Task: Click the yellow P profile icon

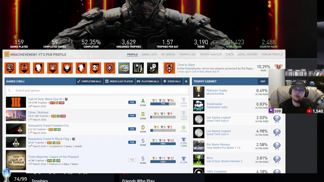Action: click(7, 54)
